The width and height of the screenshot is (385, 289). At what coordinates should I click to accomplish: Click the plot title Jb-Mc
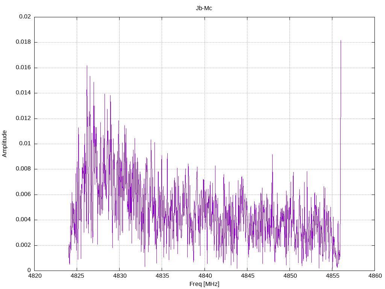point(204,8)
